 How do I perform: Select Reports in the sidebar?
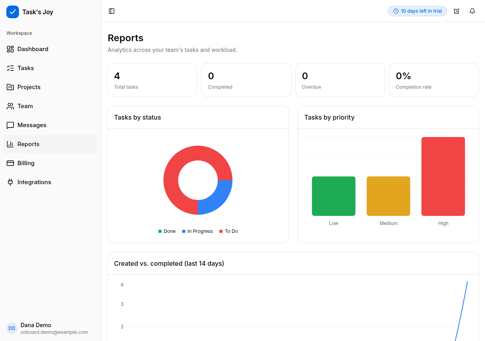pos(50,144)
